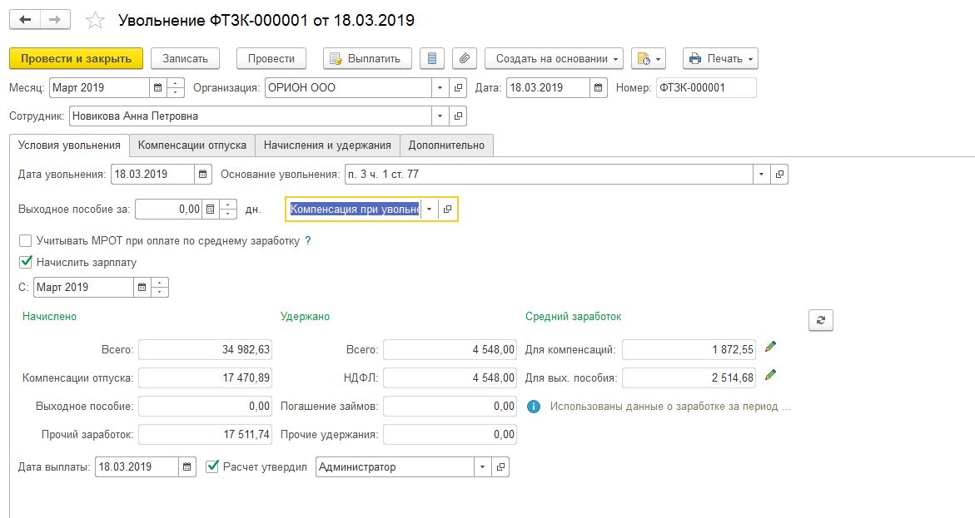975x518 pixels.
Task: Adjust the С: month spinner
Action: (x=160, y=287)
